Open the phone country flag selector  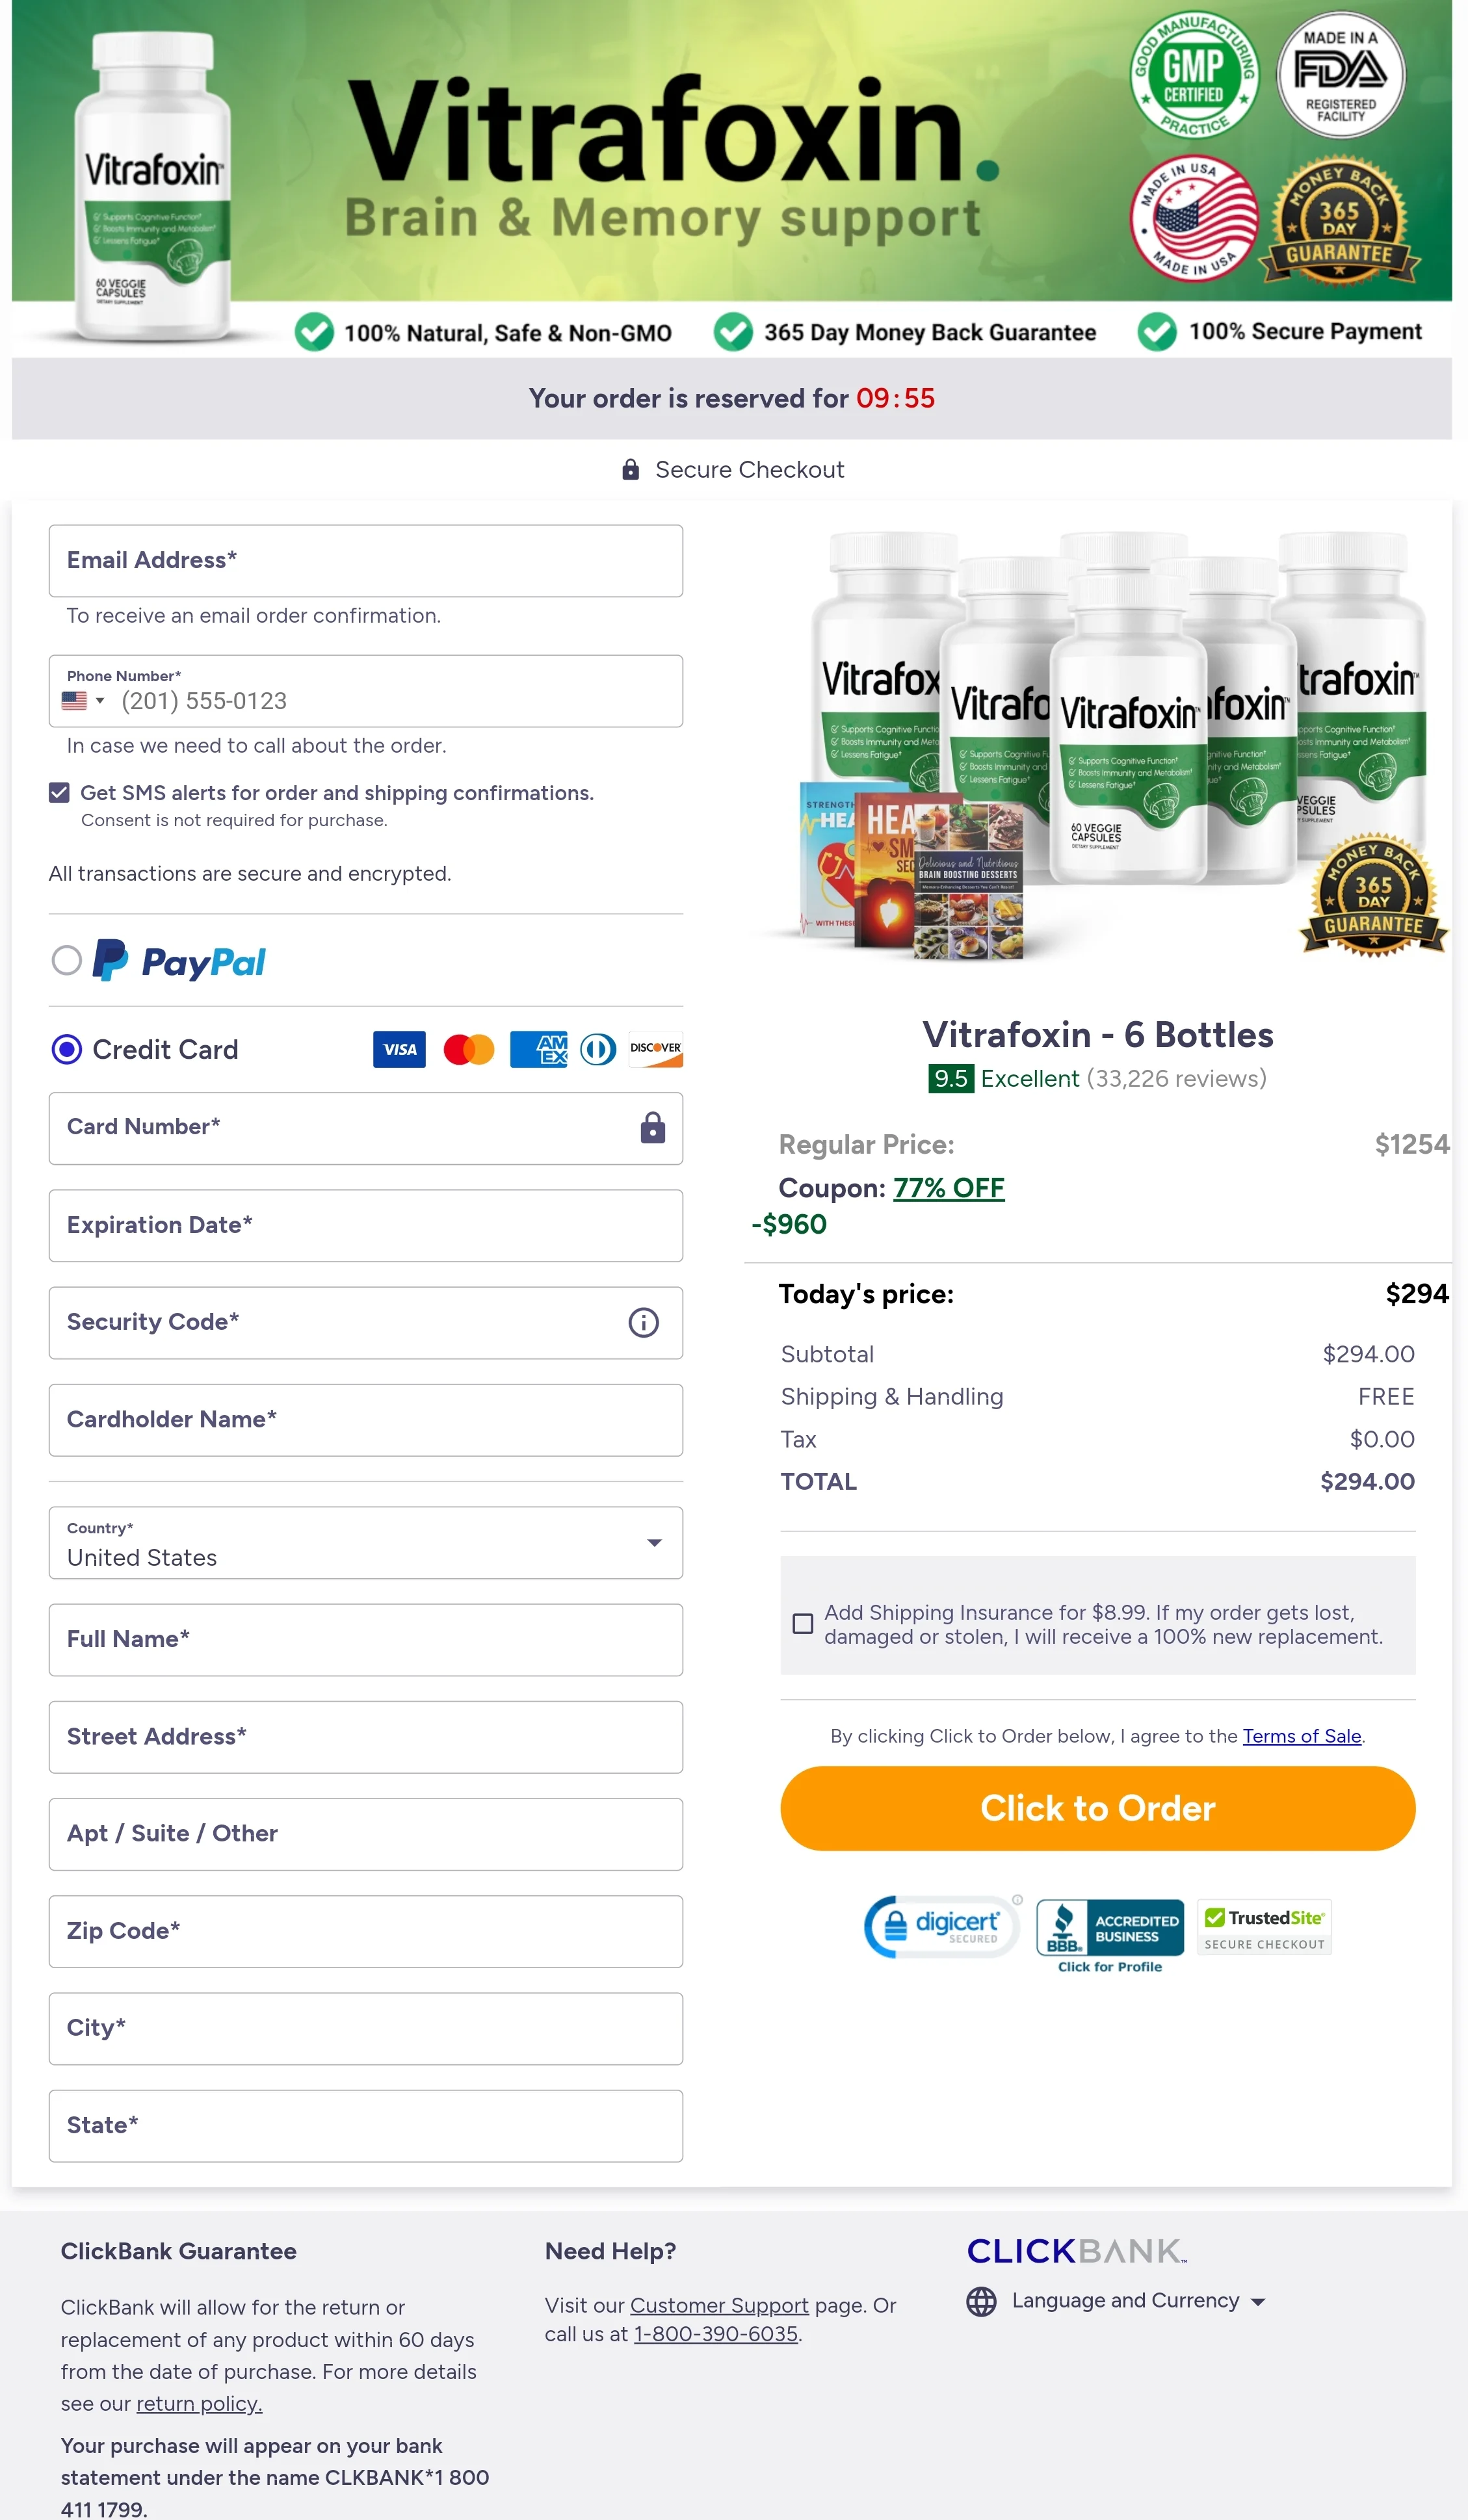pos(83,701)
